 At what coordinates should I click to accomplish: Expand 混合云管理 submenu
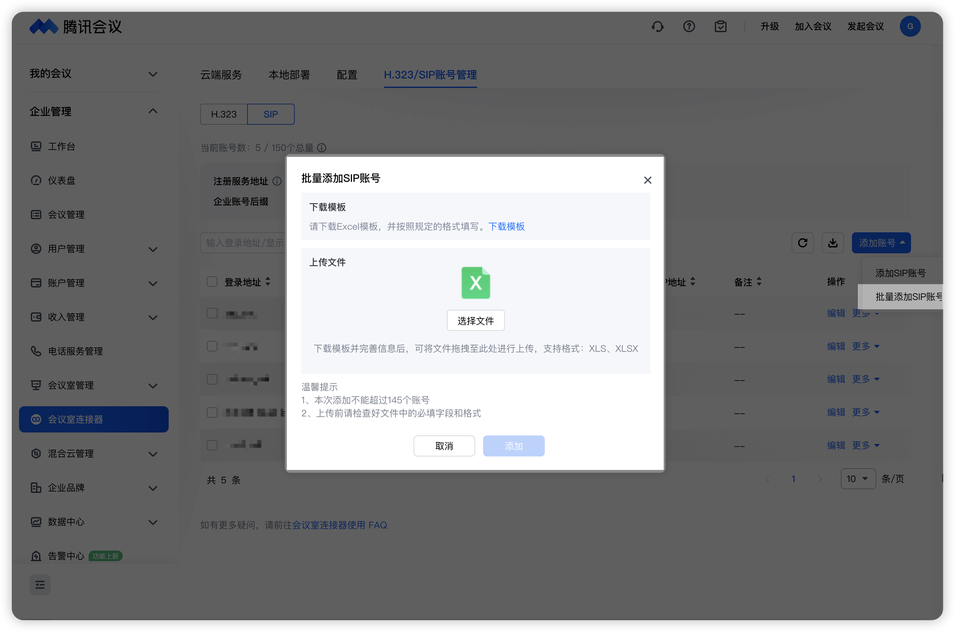click(x=153, y=454)
